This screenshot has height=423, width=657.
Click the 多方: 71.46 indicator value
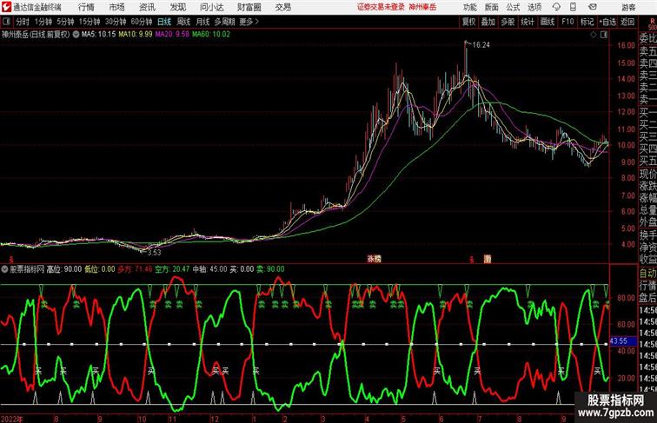tap(135, 269)
